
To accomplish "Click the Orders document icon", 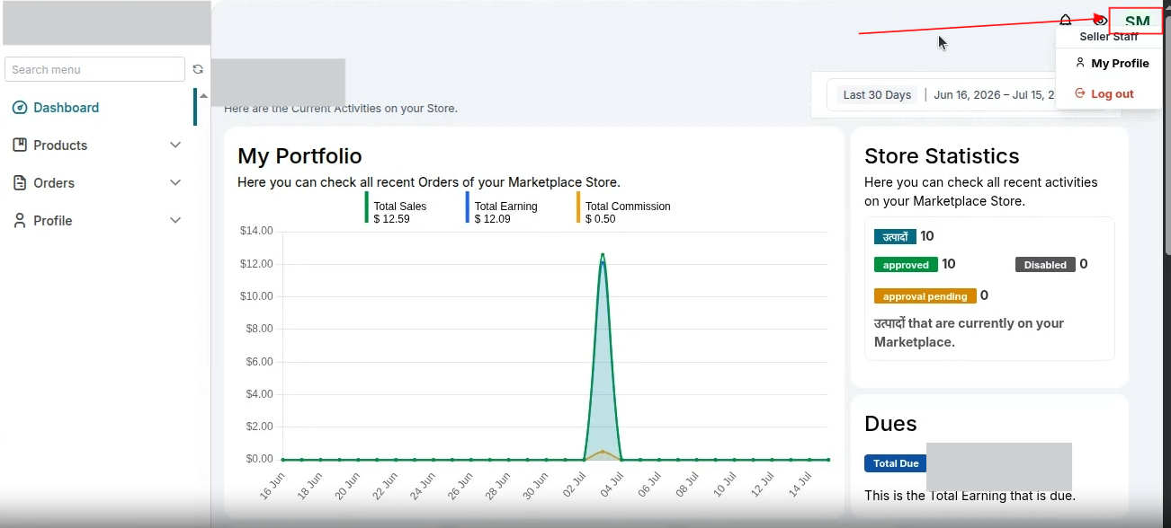I will pyautogui.click(x=20, y=182).
